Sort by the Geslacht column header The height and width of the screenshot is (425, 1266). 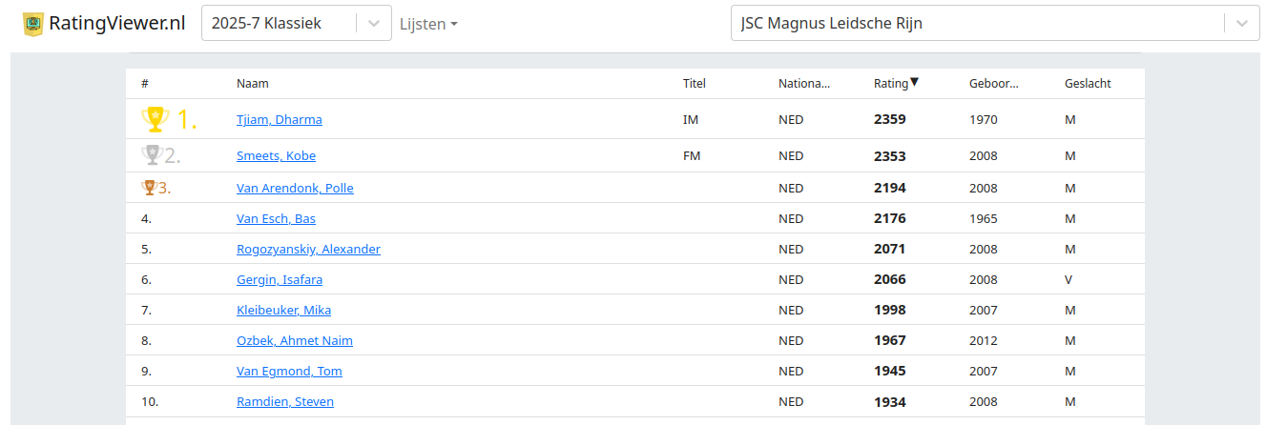point(1088,84)
